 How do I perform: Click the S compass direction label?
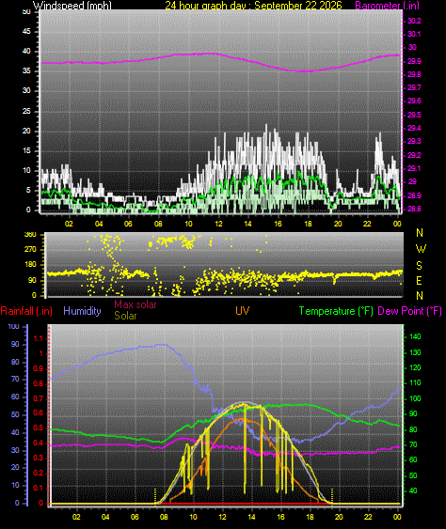[x=419, y=266]
